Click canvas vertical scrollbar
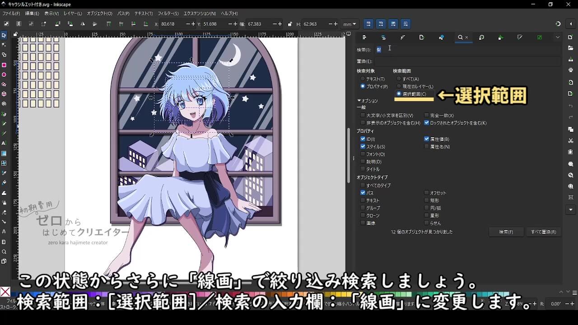 (x=348, y=156)
